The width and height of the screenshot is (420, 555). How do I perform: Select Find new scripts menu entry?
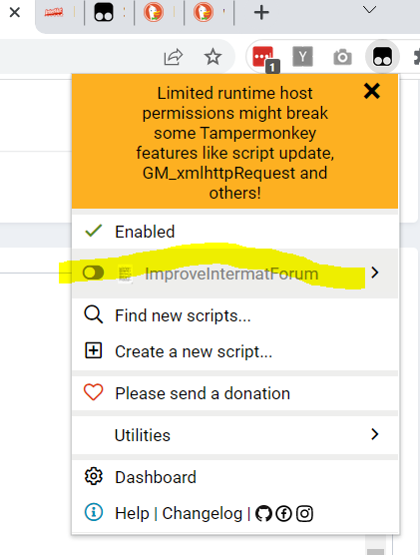(x=234, y=315)
